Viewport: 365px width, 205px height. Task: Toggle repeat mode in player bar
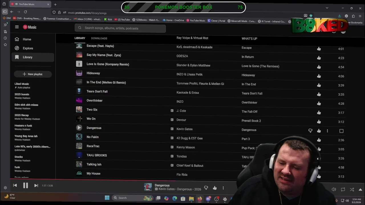tap(343, 189)
